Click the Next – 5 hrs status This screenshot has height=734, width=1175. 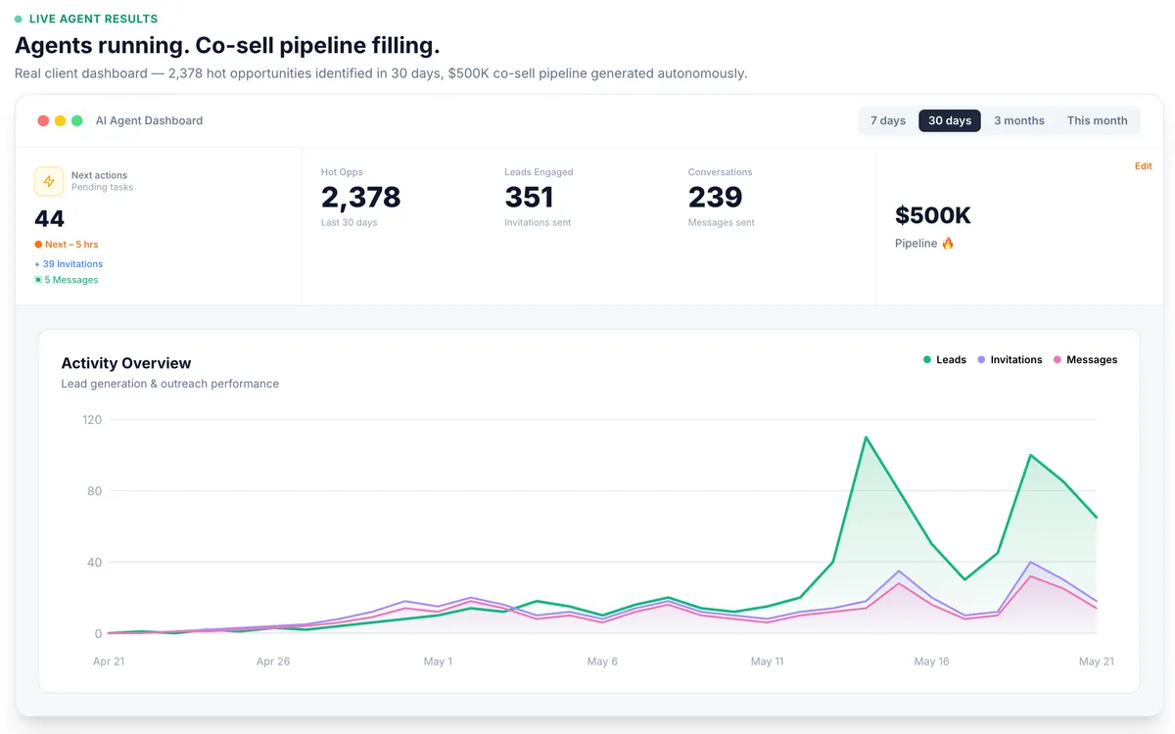coord(67,245)
